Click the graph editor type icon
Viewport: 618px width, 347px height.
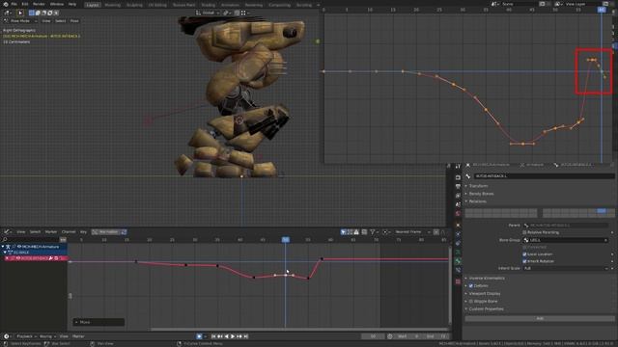(x=8, y=232)
